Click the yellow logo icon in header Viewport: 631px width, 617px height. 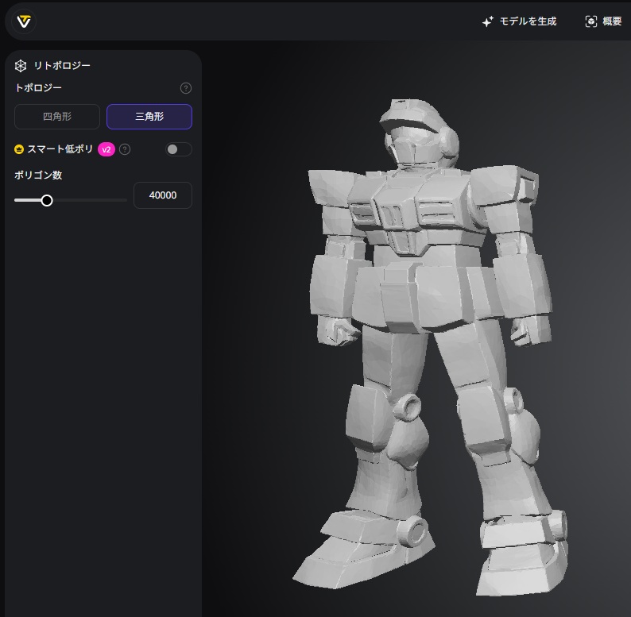coord(25,21)
